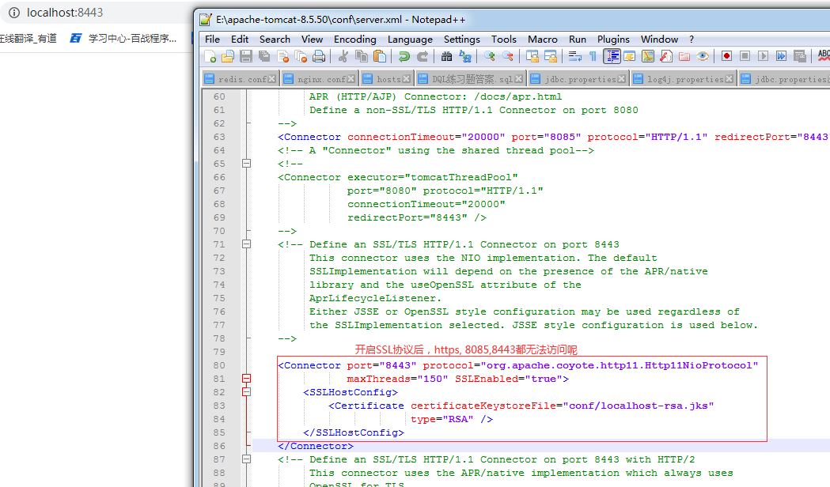Collapse the comment fold at line 71

click(246, 244)
